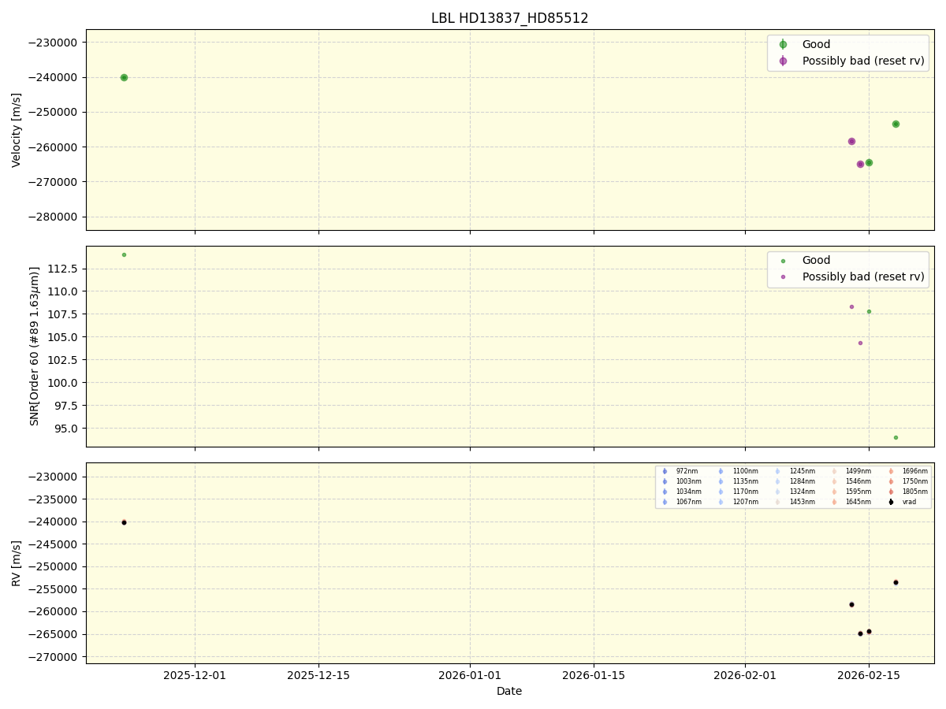Click the purple marker icon in velocity legend
Screen dimensions: 946x709
783,61
